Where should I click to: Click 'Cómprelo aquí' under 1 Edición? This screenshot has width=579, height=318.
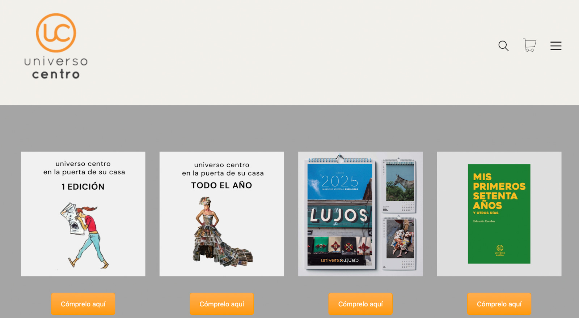83,304
